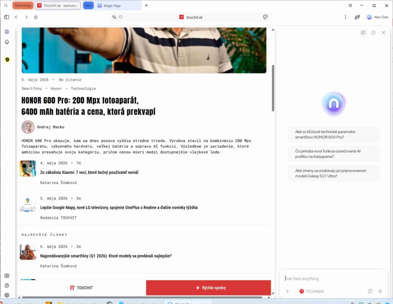Open article Lepšie Google Mapy, nové LG televízory
Screen dimensions: 393x304
119,207
